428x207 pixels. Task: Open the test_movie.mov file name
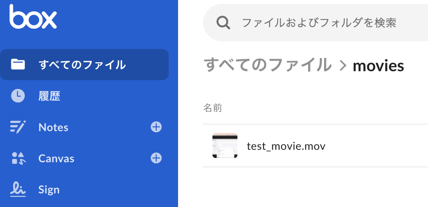point(286,146)
